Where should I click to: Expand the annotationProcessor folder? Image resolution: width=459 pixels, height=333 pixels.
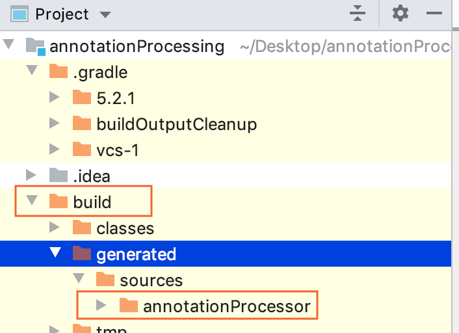pos(101,306)
